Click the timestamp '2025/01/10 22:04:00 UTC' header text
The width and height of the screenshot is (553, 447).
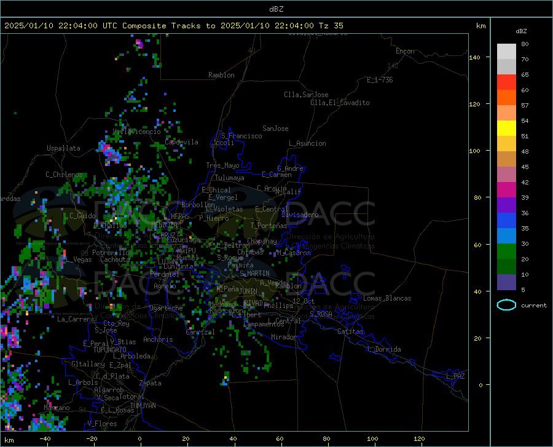[61, 26]
